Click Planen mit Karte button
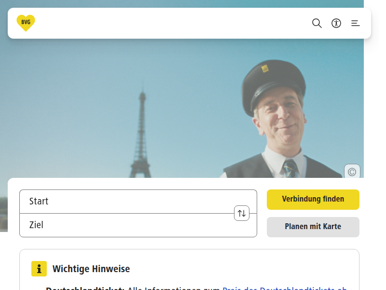Screen dimensions: 386x290 coord(313,227)
